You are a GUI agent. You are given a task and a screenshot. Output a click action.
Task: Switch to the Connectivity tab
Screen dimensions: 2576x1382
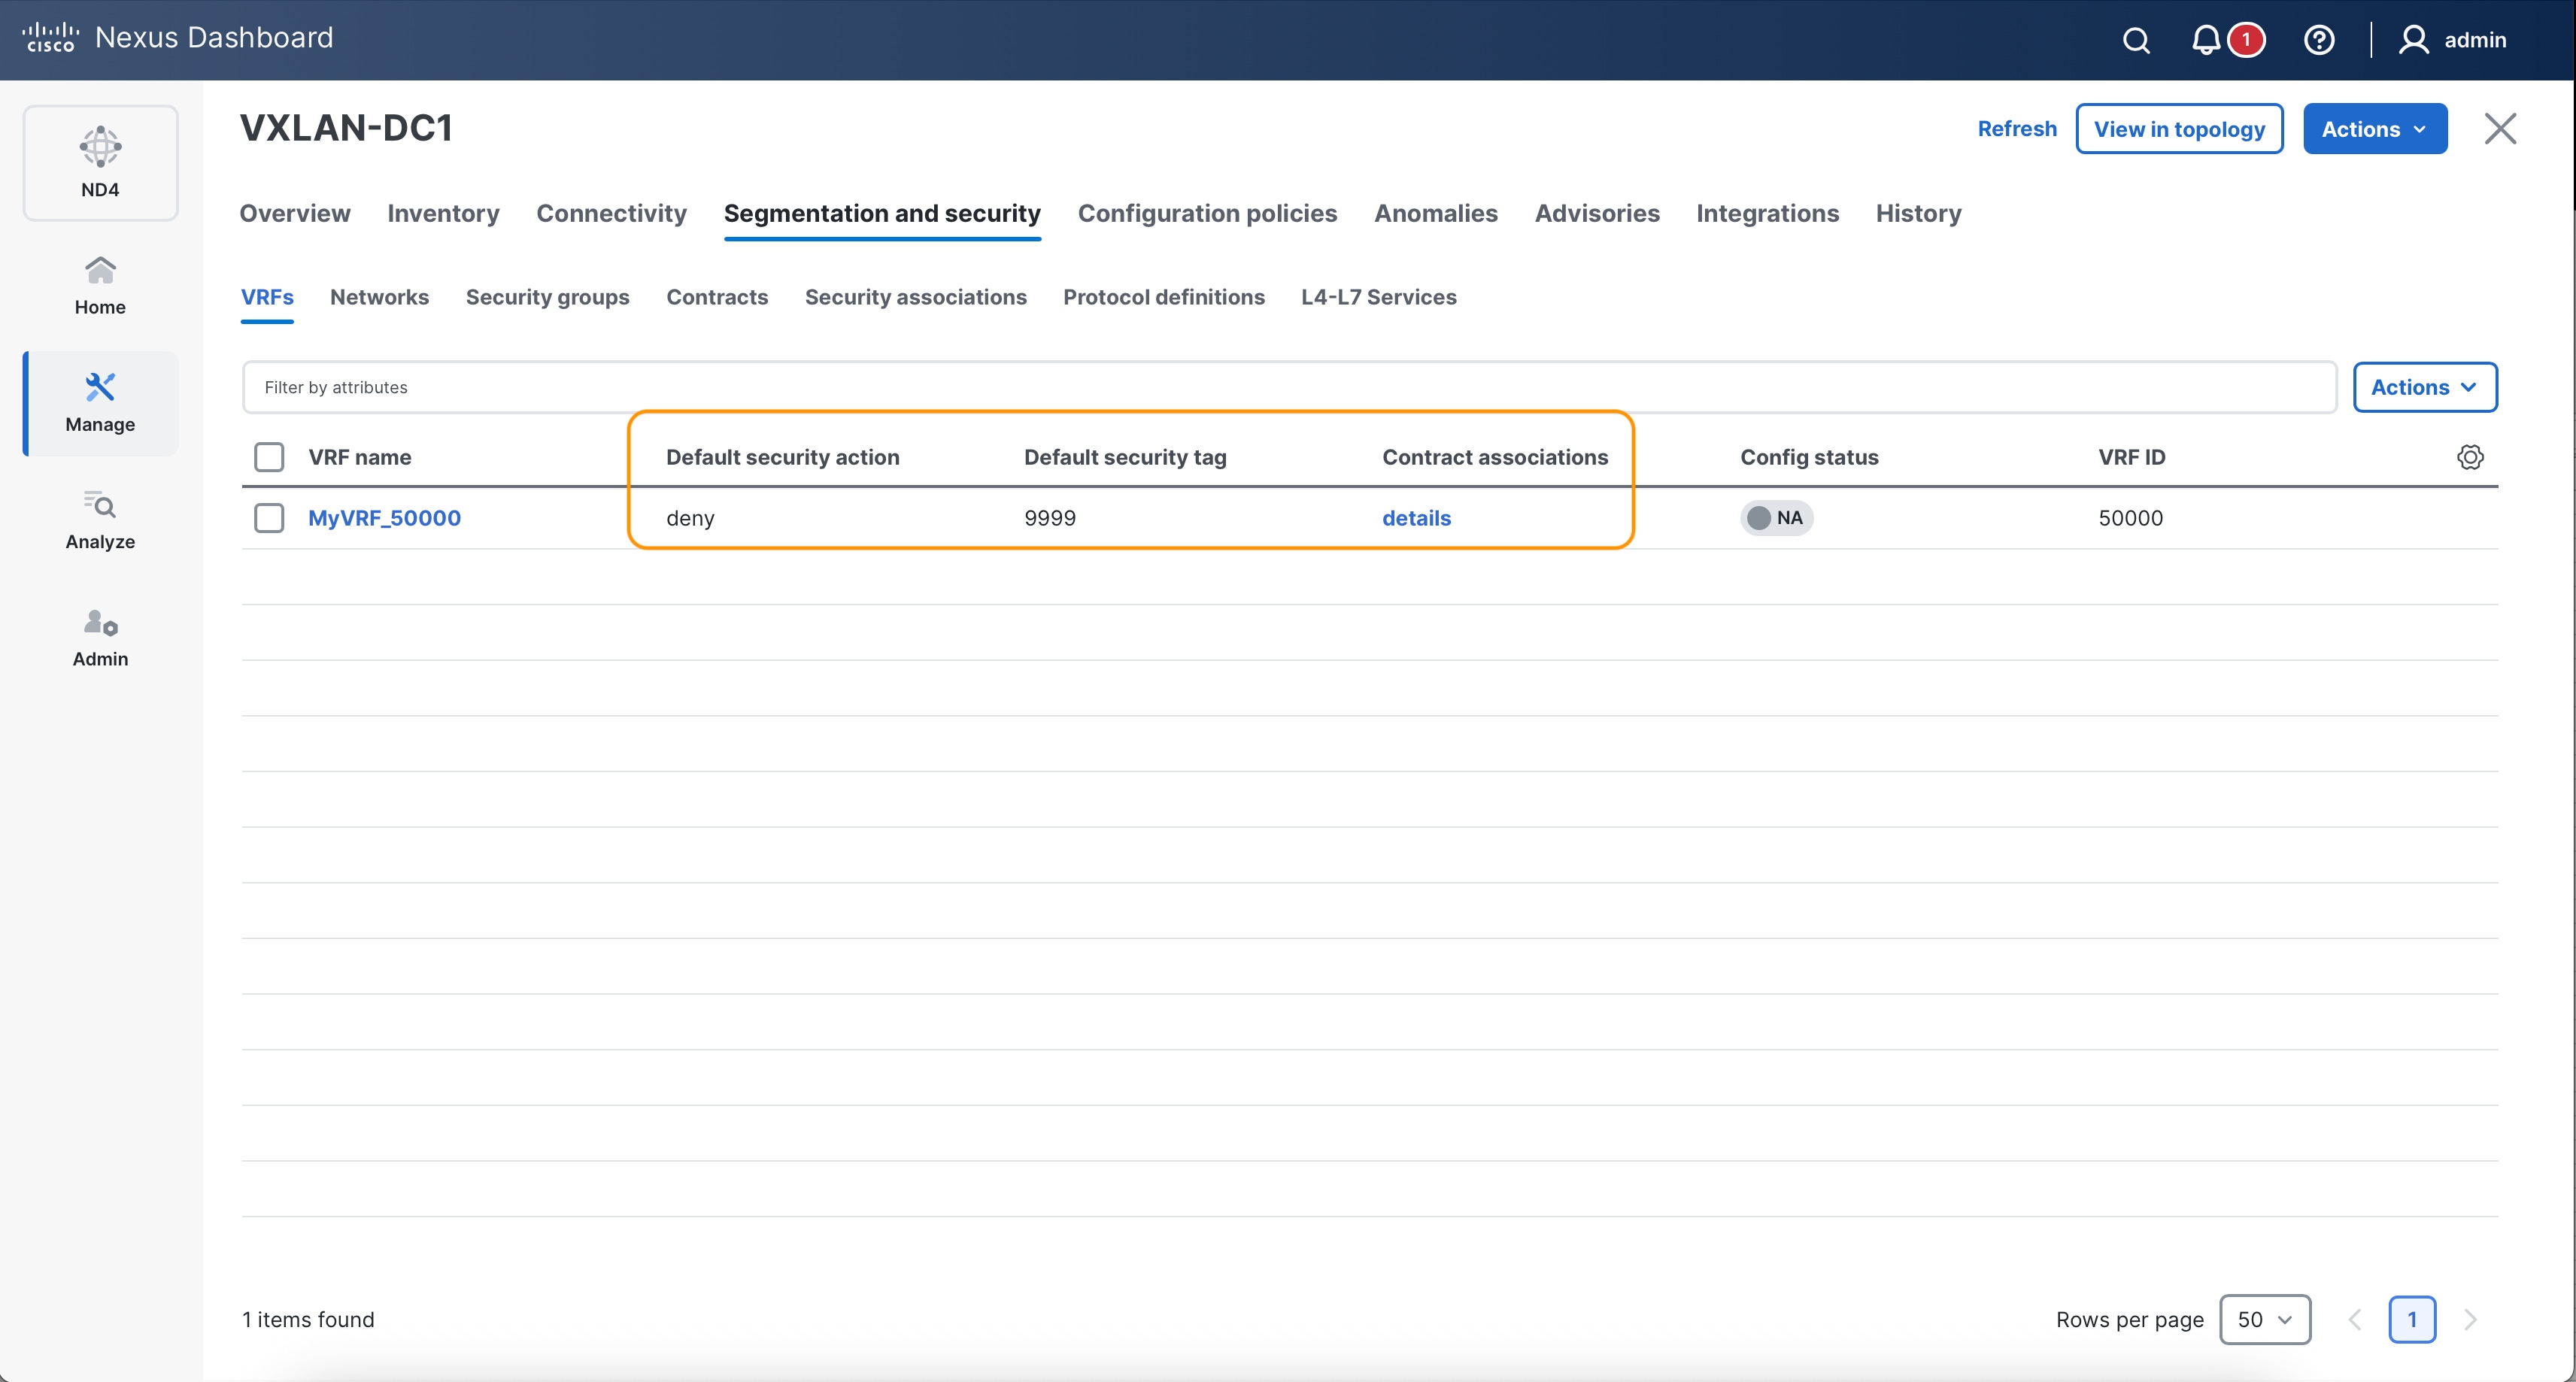coord(611,213)
